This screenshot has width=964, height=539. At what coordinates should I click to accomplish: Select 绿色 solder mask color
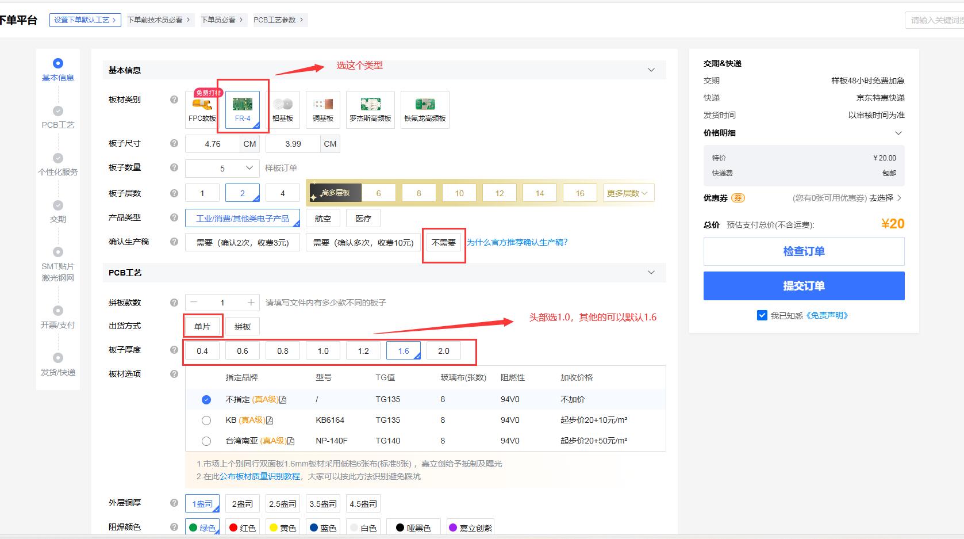[x=202, y=527]
